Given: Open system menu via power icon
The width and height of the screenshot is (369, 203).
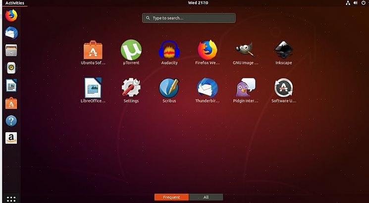Looking at the screenshot, I should coord(364,3).
